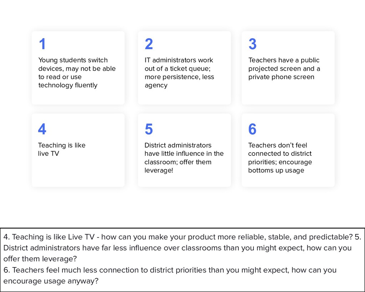Click in the notes text box at bottom
Image resolution: width=365 pixels, height=292 pixels.
[x=182, y=260]
